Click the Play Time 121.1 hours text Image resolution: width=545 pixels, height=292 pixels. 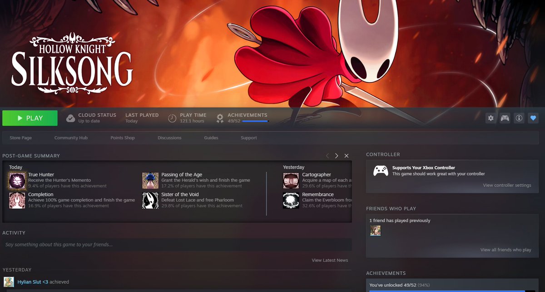(x=193, y=118)
